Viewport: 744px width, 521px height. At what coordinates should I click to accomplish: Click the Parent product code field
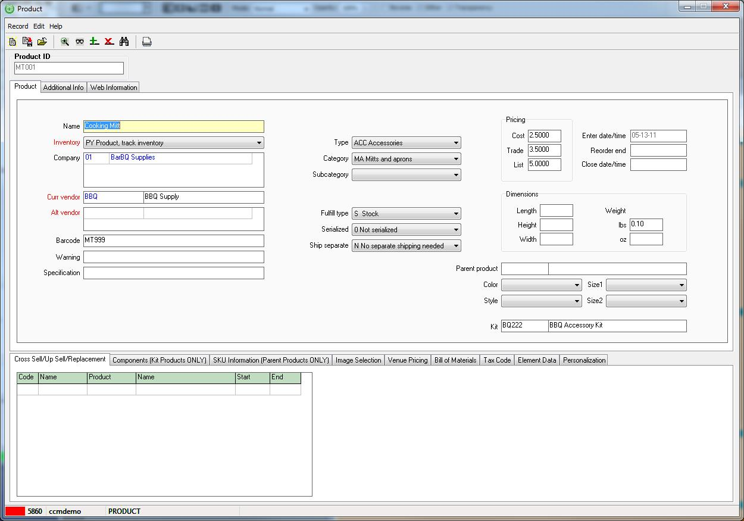525,269
